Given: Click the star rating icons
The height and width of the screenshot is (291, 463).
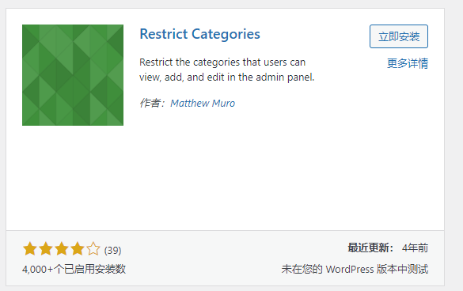Looking at the screenshot, I should click(62, 248).
